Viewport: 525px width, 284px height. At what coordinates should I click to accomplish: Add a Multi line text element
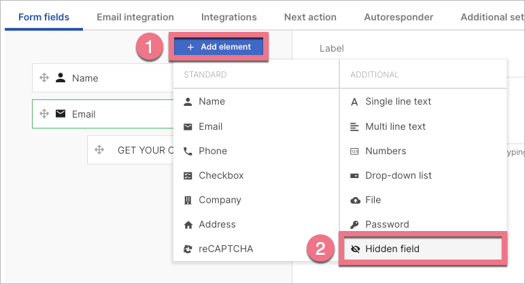[423, 126]
